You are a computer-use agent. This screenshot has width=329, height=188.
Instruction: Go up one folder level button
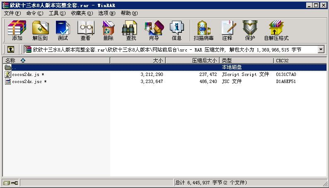tap(10, 49)
